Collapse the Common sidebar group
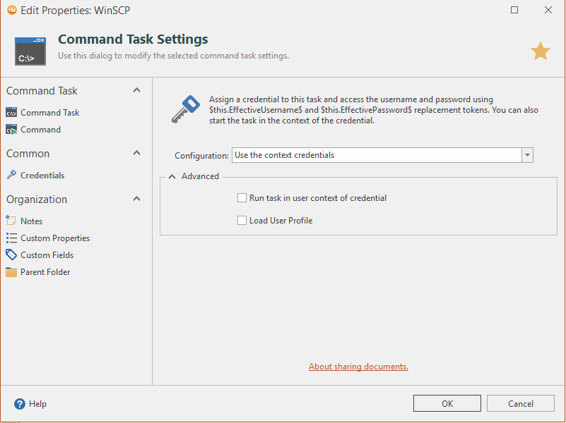The width and height of the screenshot is (566, 423). [x=136, y=153]
